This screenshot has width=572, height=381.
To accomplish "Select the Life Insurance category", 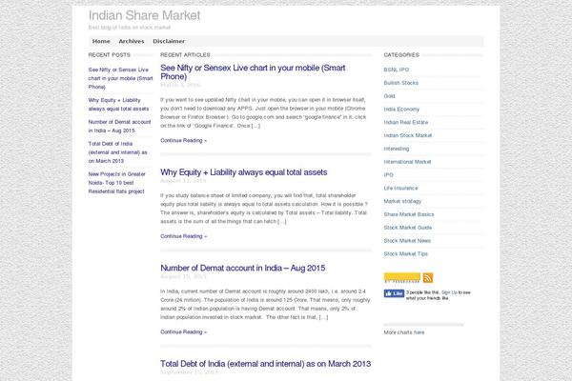I will click(x=401, y=189).
